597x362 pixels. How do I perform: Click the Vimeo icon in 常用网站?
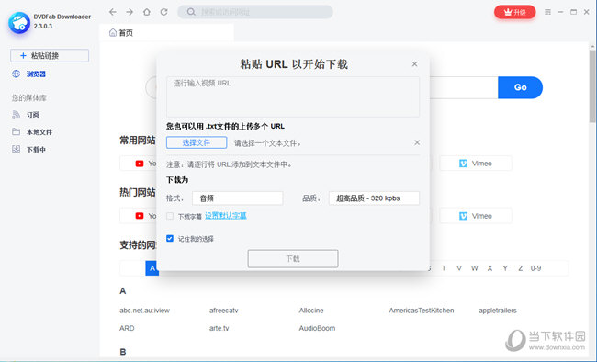pos(463,164)
